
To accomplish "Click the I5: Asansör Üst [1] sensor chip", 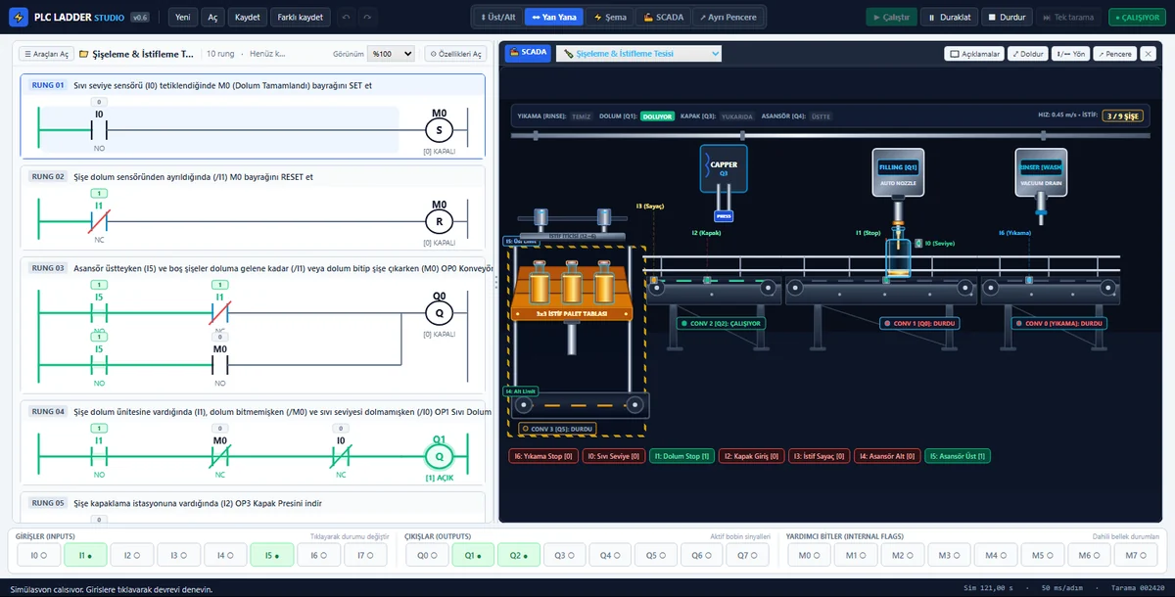I will pos(960,456).
